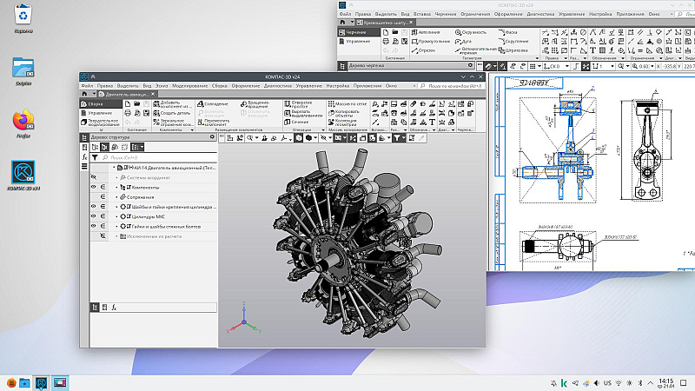695x391 pixels.
Task: Open the Моделирование menu
Action: (189, 86)
